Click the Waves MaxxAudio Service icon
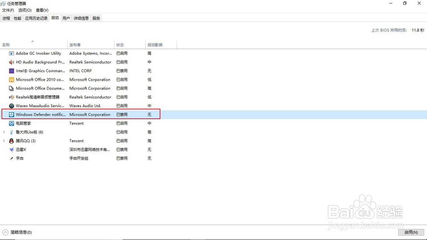Screen dimensions: 427x240 12,106
